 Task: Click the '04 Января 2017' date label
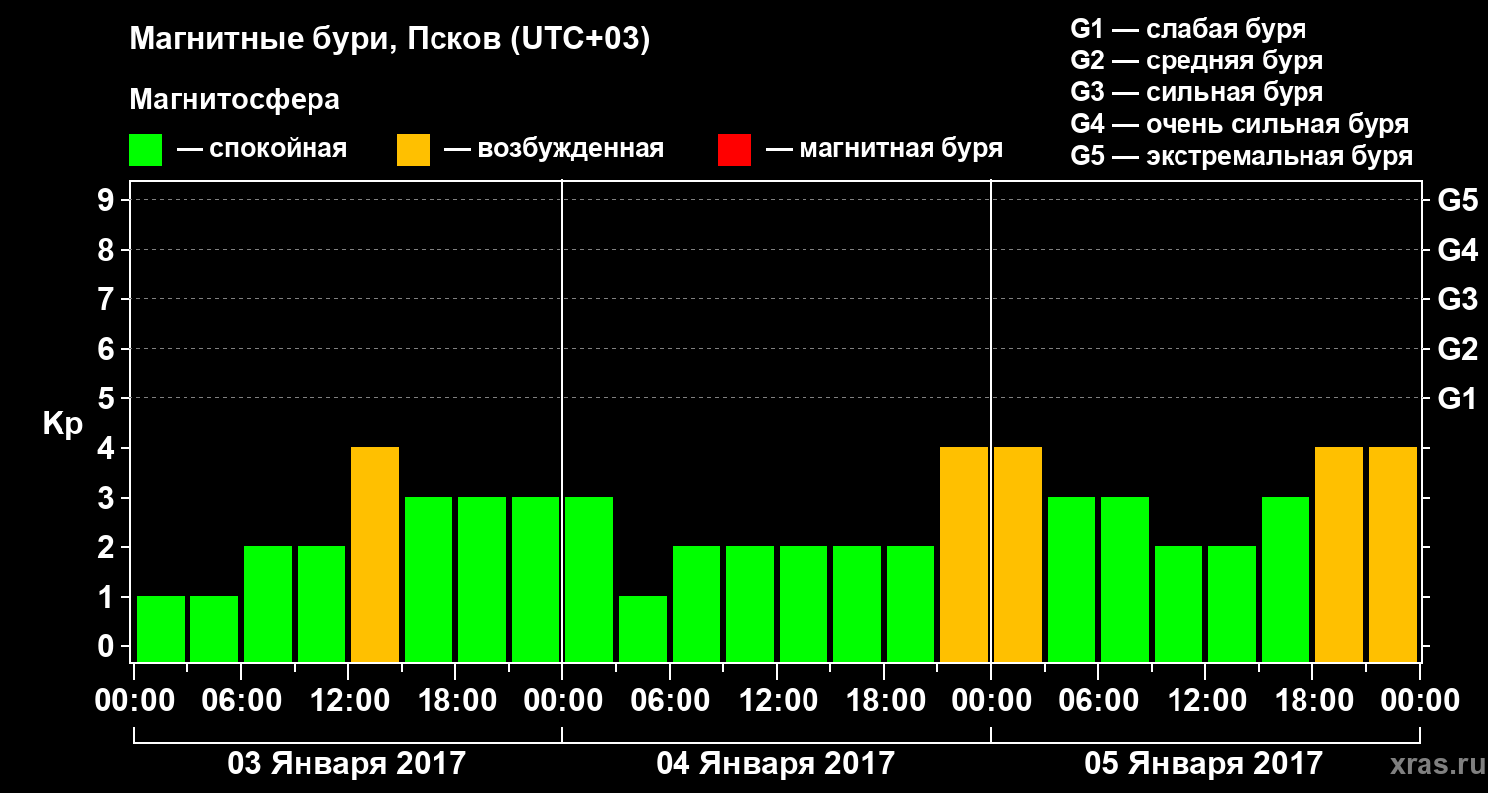tap(776, 764)
